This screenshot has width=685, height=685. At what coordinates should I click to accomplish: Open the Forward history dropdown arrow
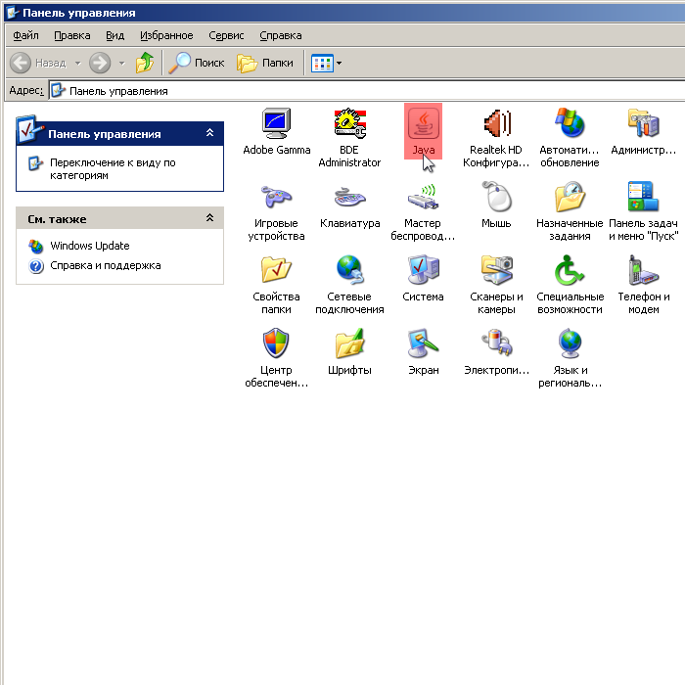point(122,63)
